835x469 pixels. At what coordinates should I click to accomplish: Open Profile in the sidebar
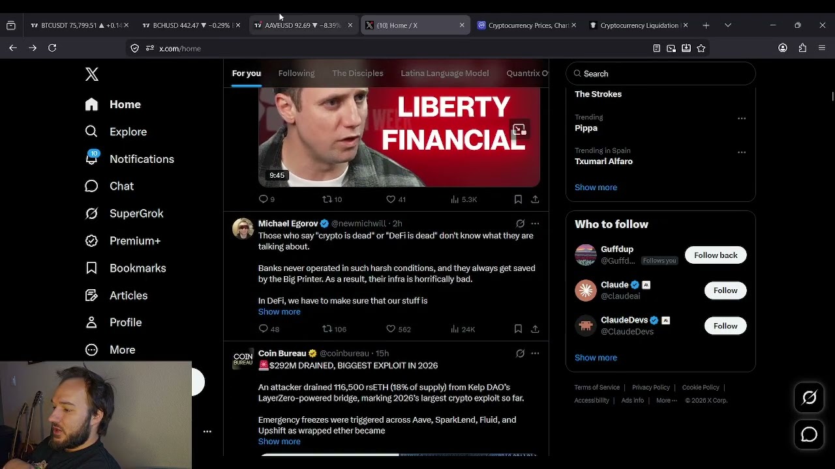pyautogui.click(x=114, y=322)
